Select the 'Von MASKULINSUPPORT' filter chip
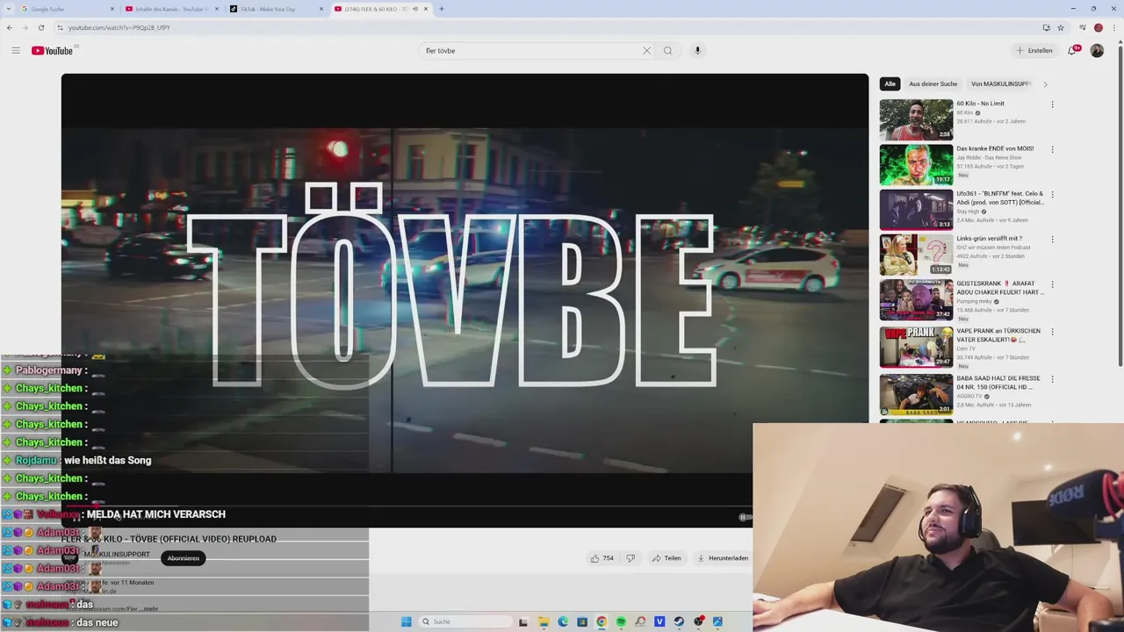The width and height of the screenshot is (1124, 632). [1001, 84]
